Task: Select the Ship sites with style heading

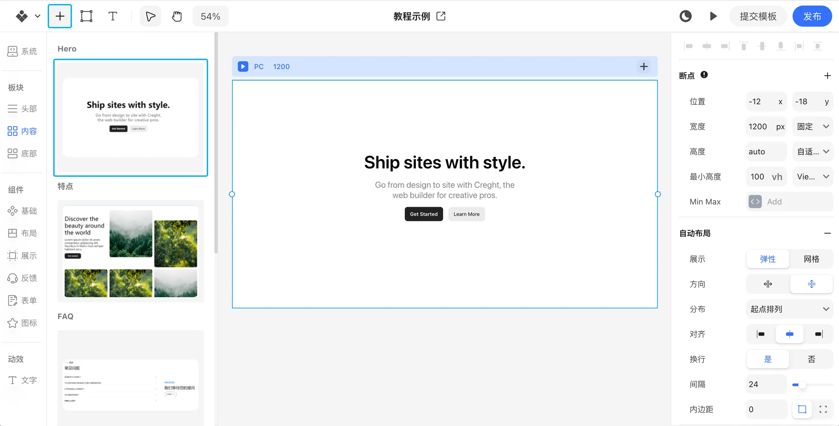Action: 444,162
